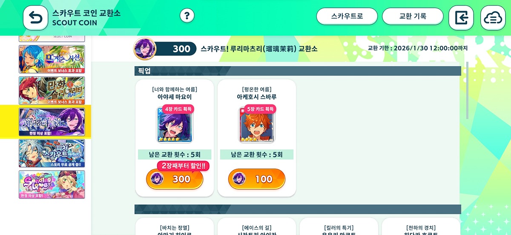Open the 교환 기록 history button
The width and height of the screenshot is (511, 235).
413,16
